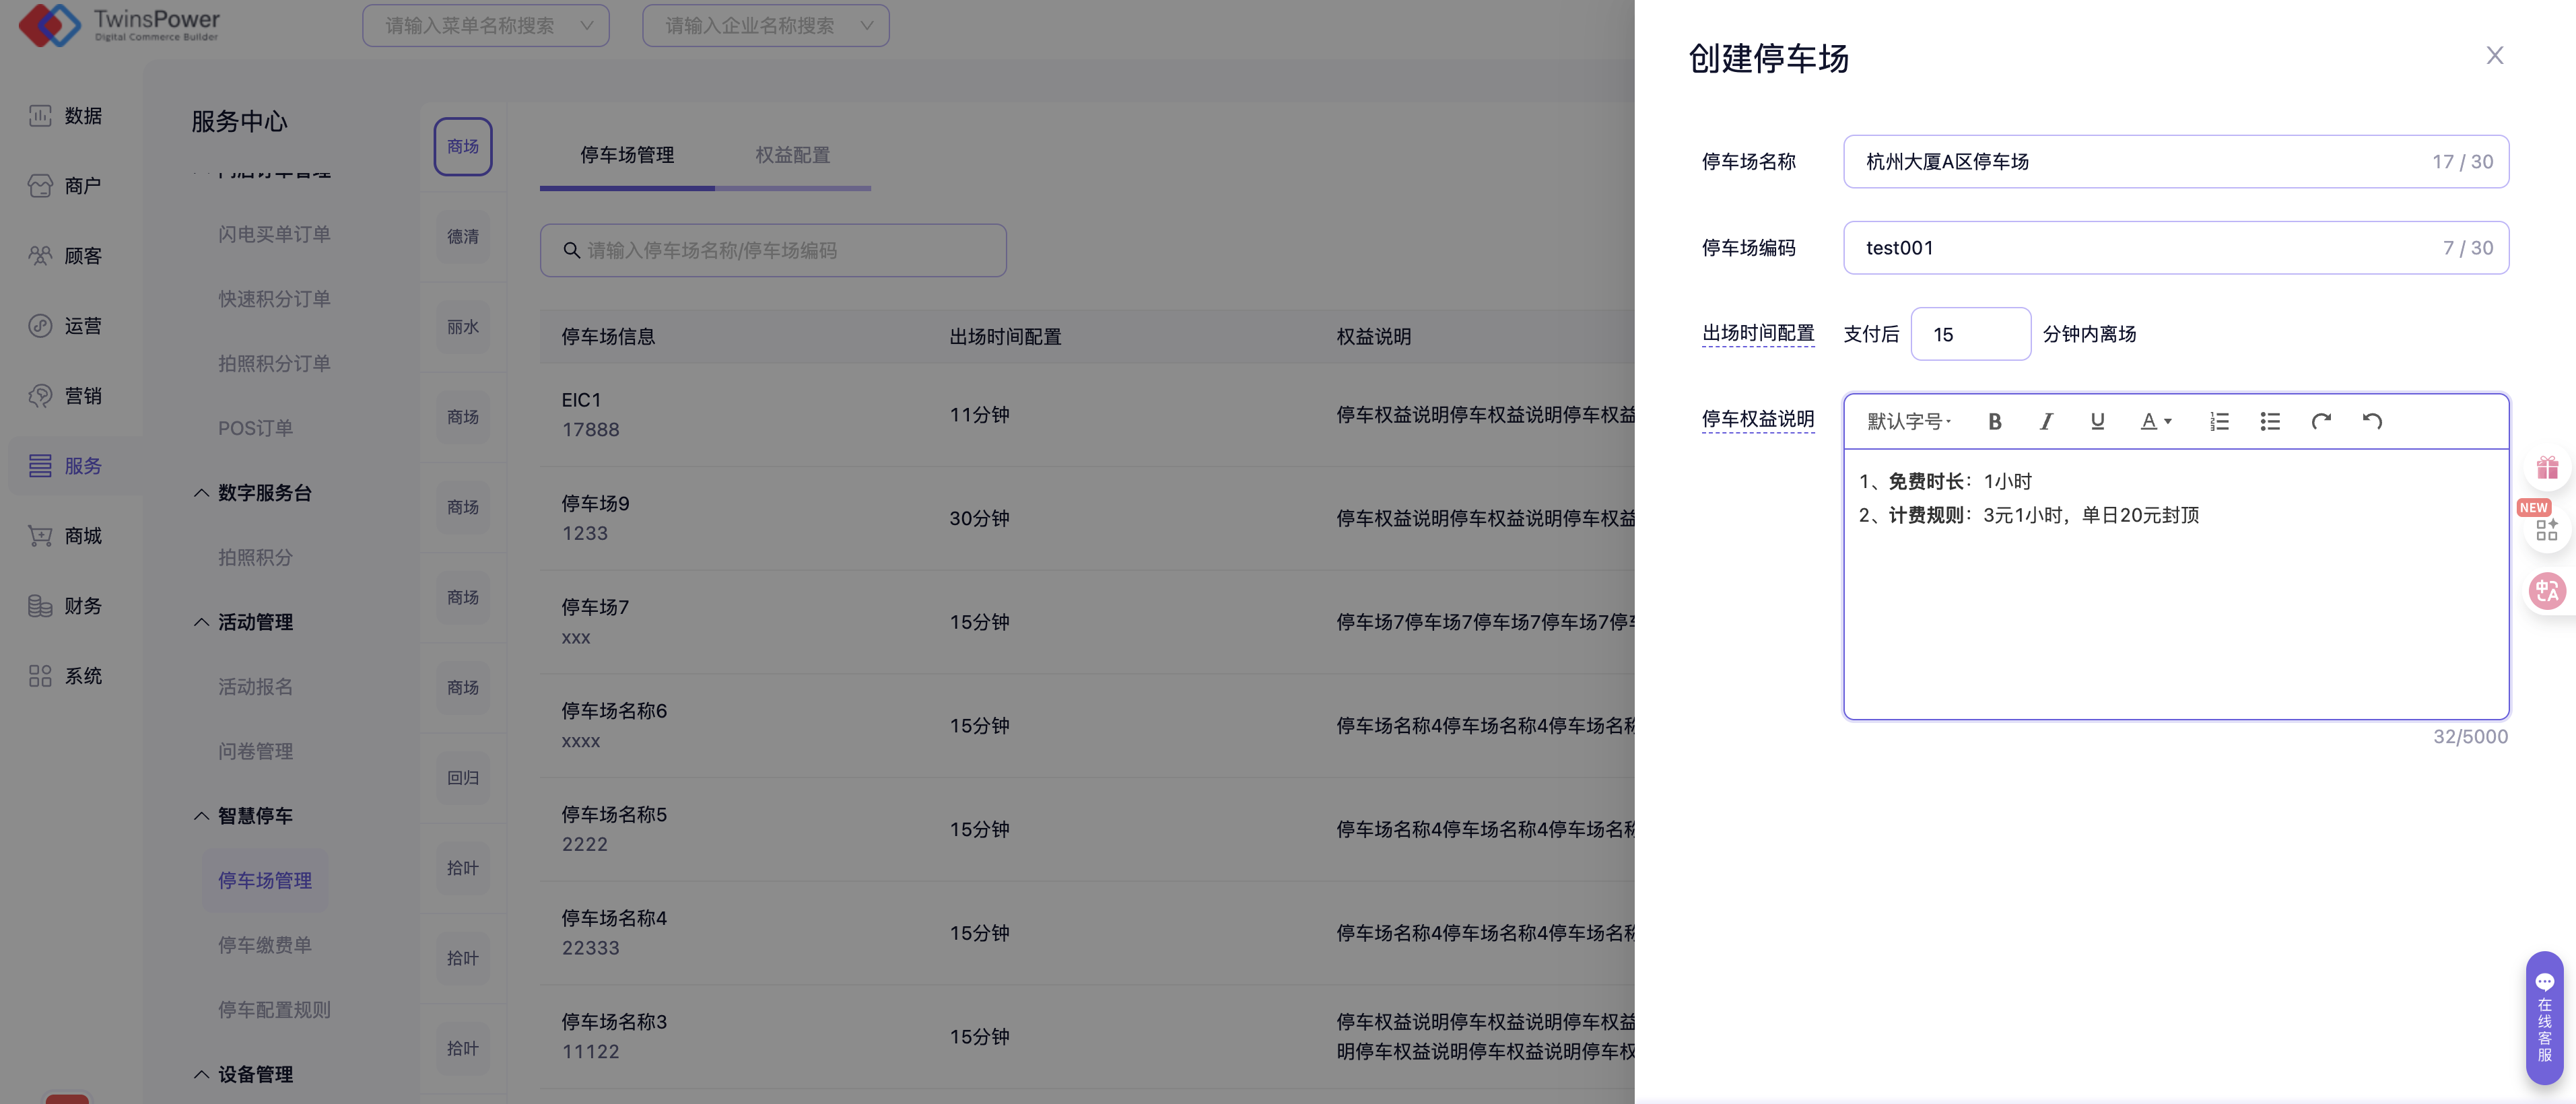
Task: Collapse the 数字服务台 menu group
Action: (201, 493)
